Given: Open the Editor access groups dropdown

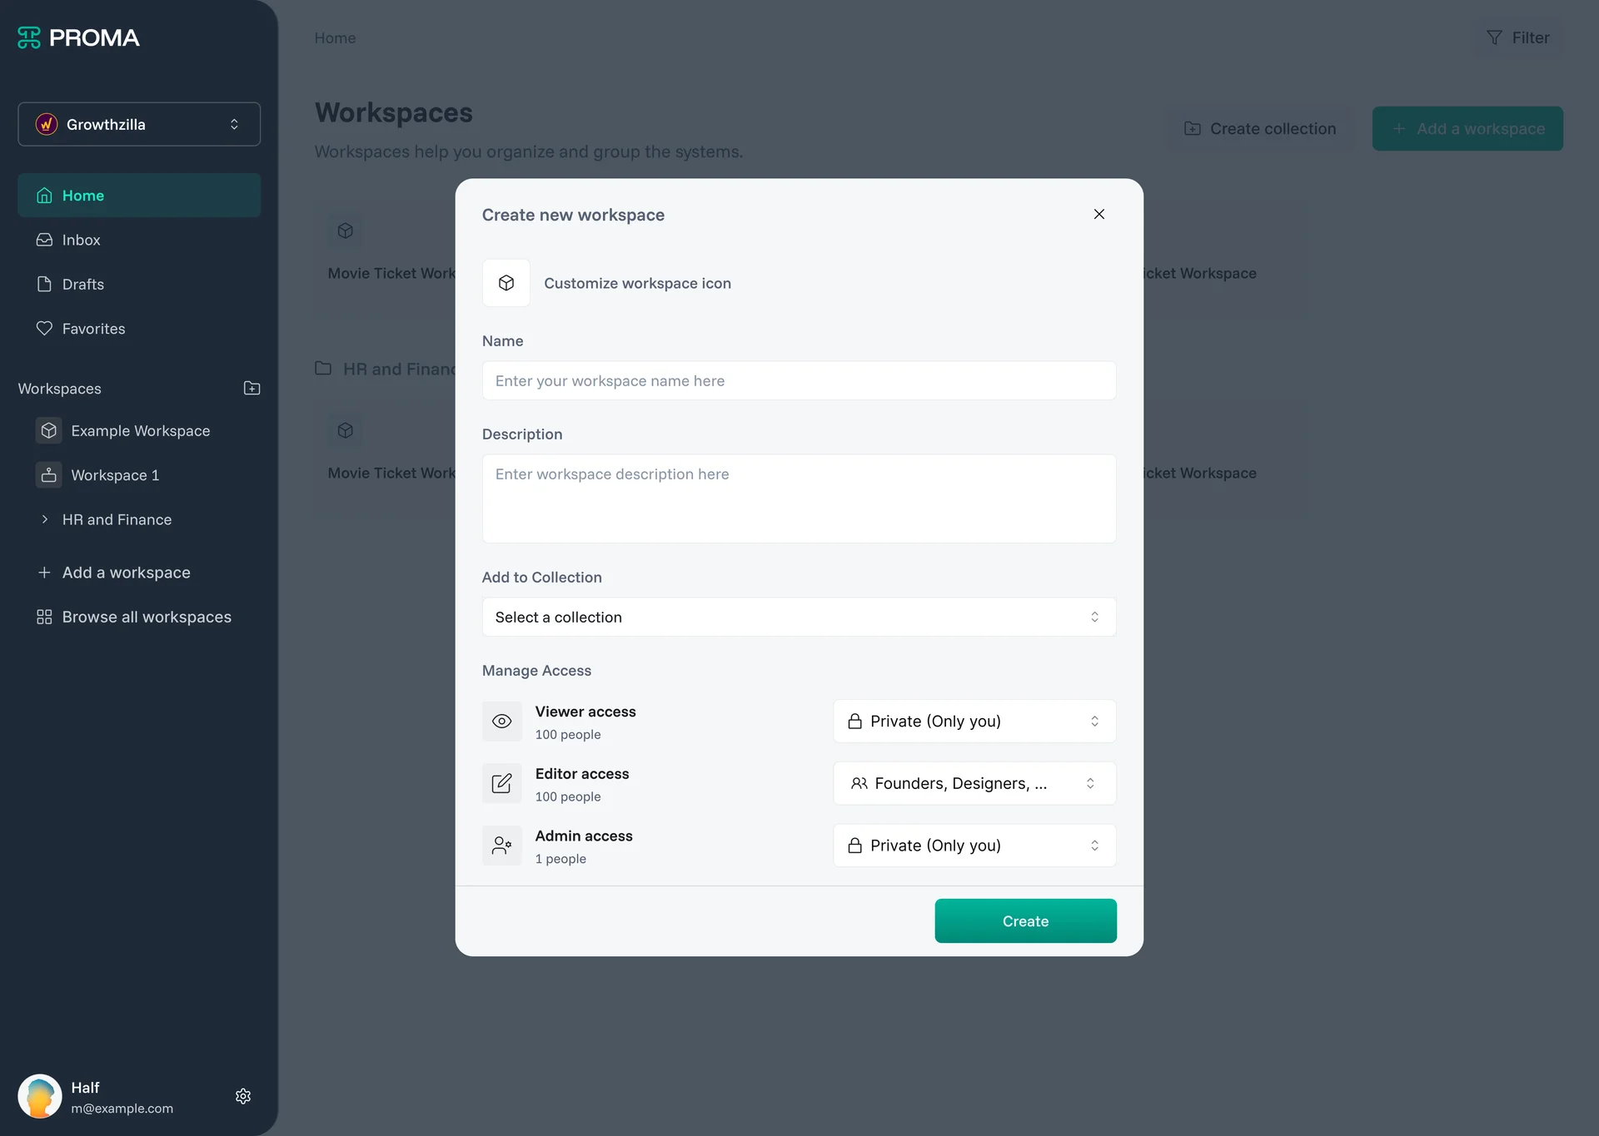Looking at the screenshot, I should click(974, 783).
